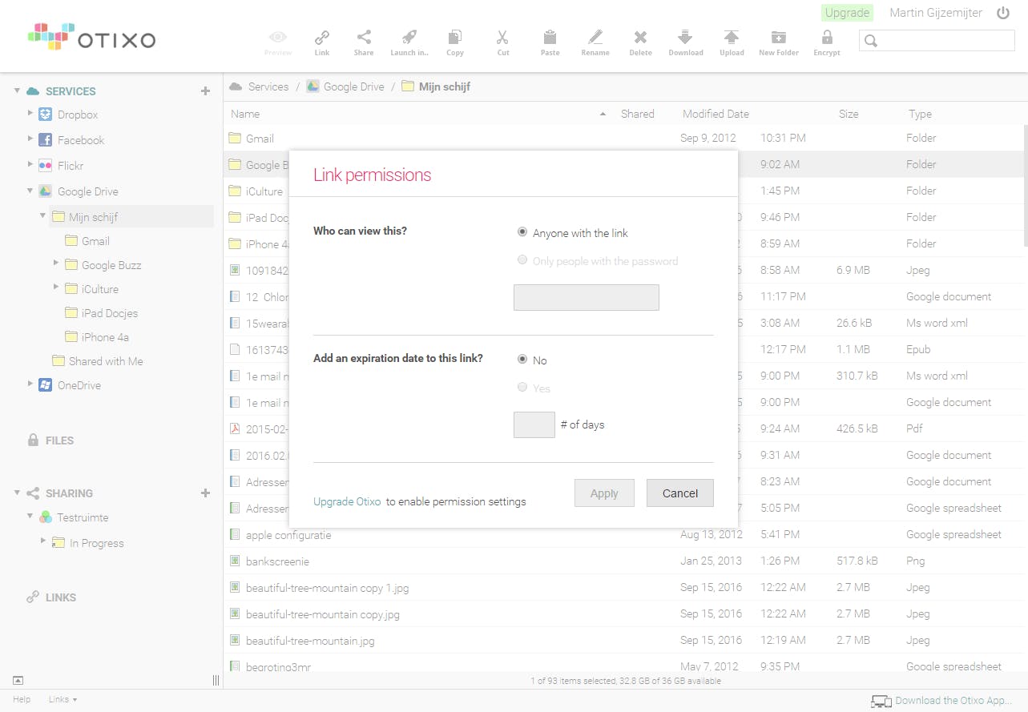Open the Help link in footer
The image size is (1028, 712).
point(22,699)
